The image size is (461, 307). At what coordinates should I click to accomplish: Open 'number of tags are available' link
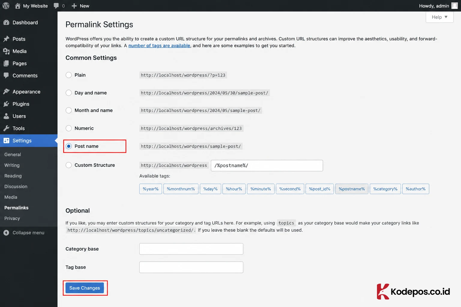[159, 46]
